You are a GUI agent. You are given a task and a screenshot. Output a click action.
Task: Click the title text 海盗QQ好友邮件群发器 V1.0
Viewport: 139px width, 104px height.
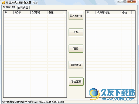[22, 3]
